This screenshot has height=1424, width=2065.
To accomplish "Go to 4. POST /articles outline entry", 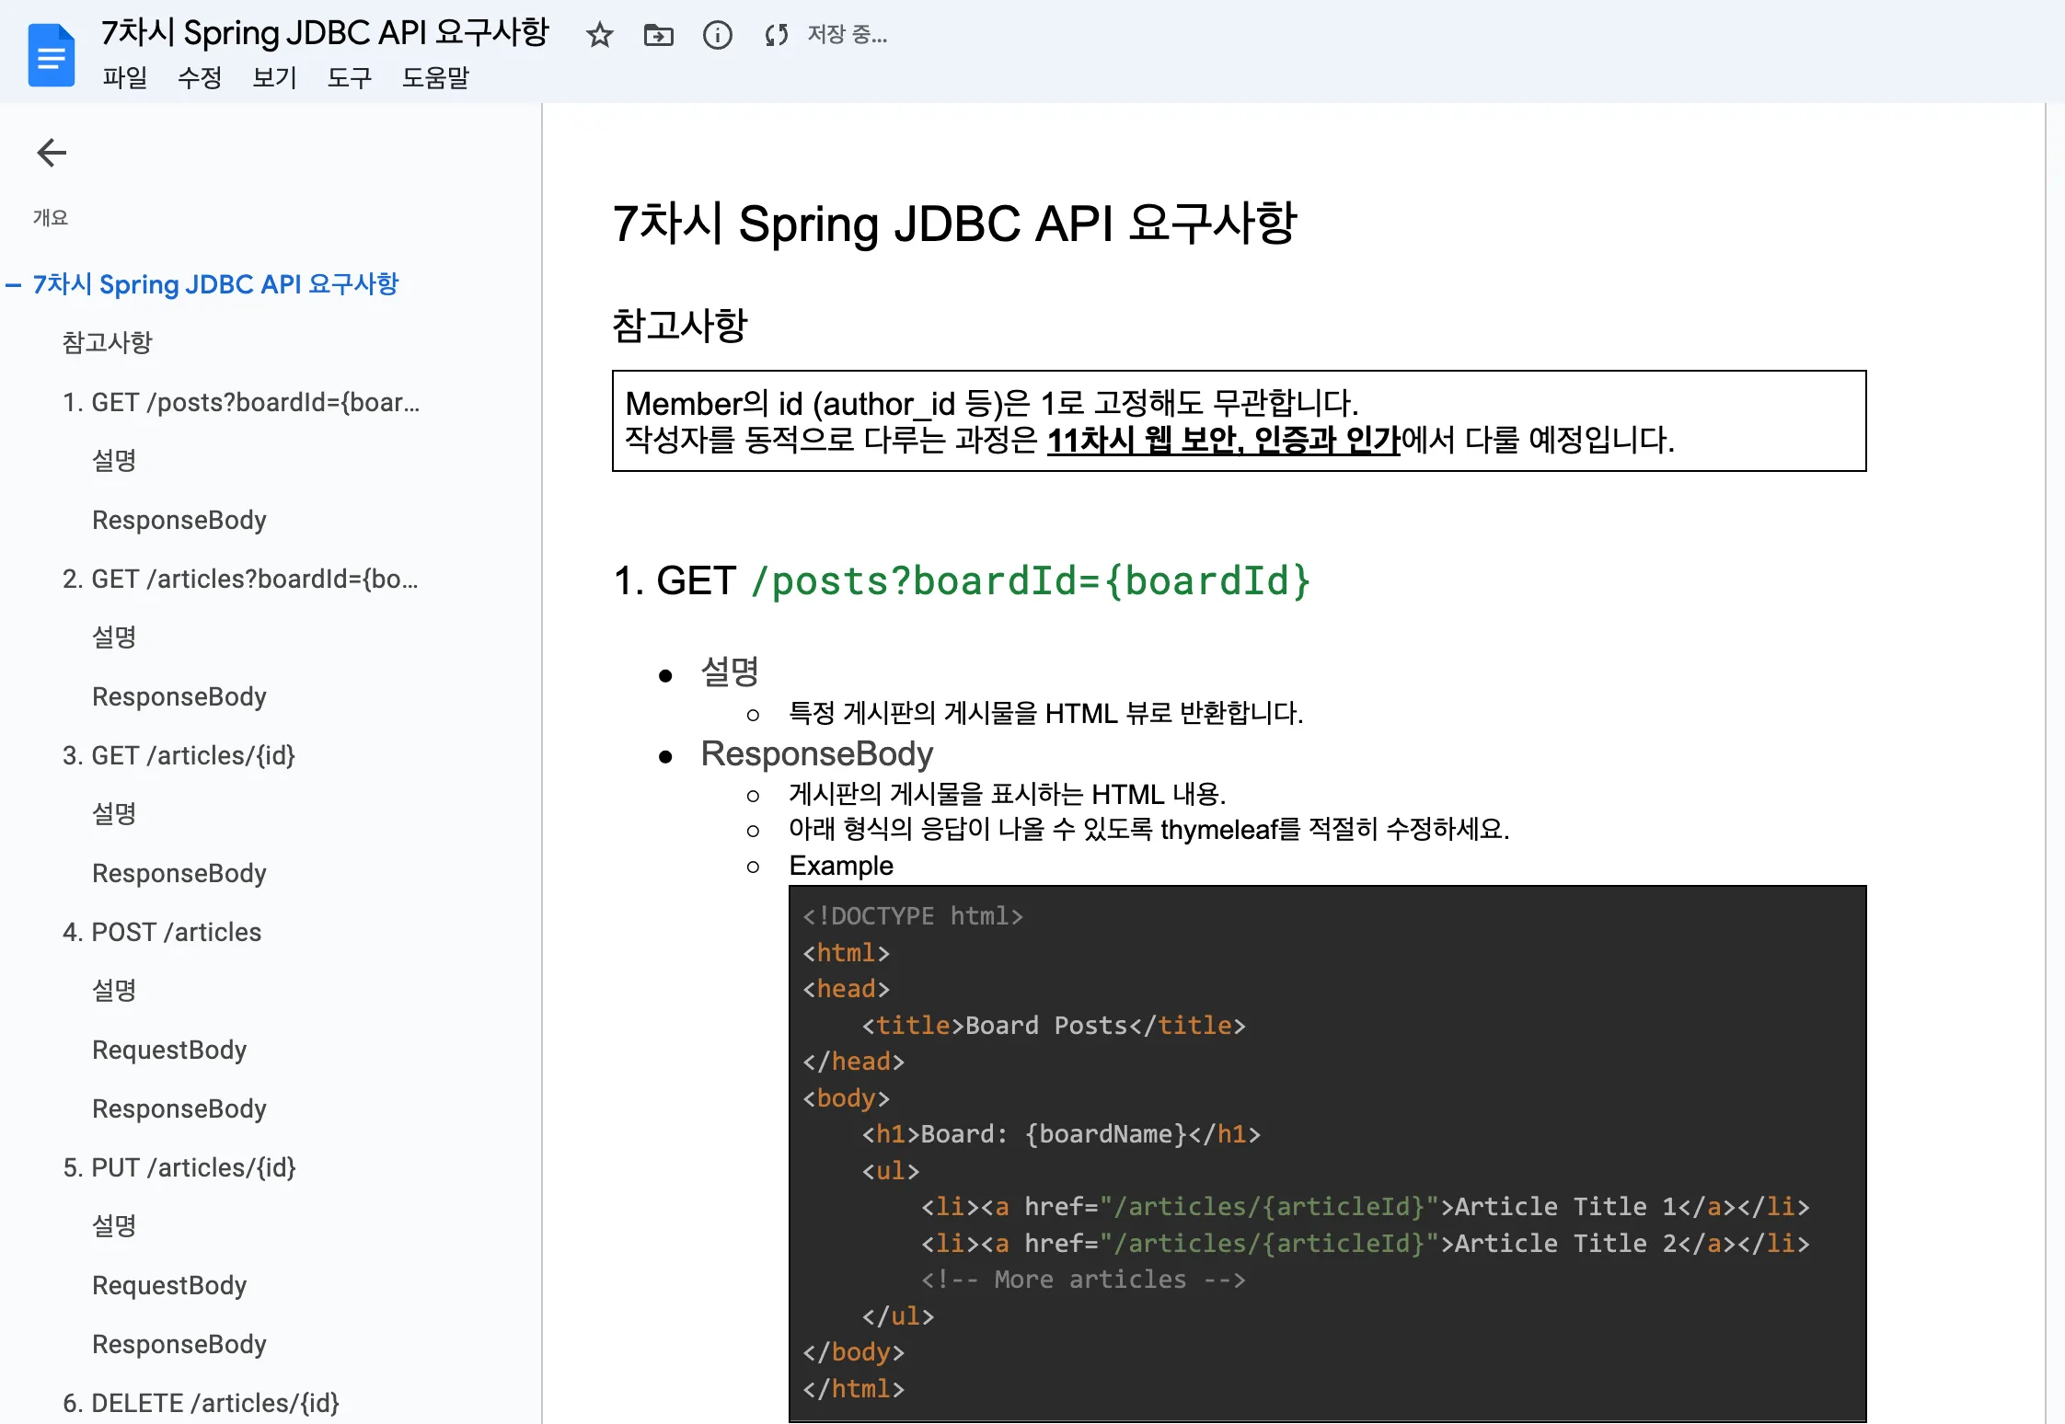I will pos(162,932).
